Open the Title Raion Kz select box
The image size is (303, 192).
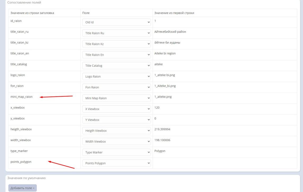[116, 44]
